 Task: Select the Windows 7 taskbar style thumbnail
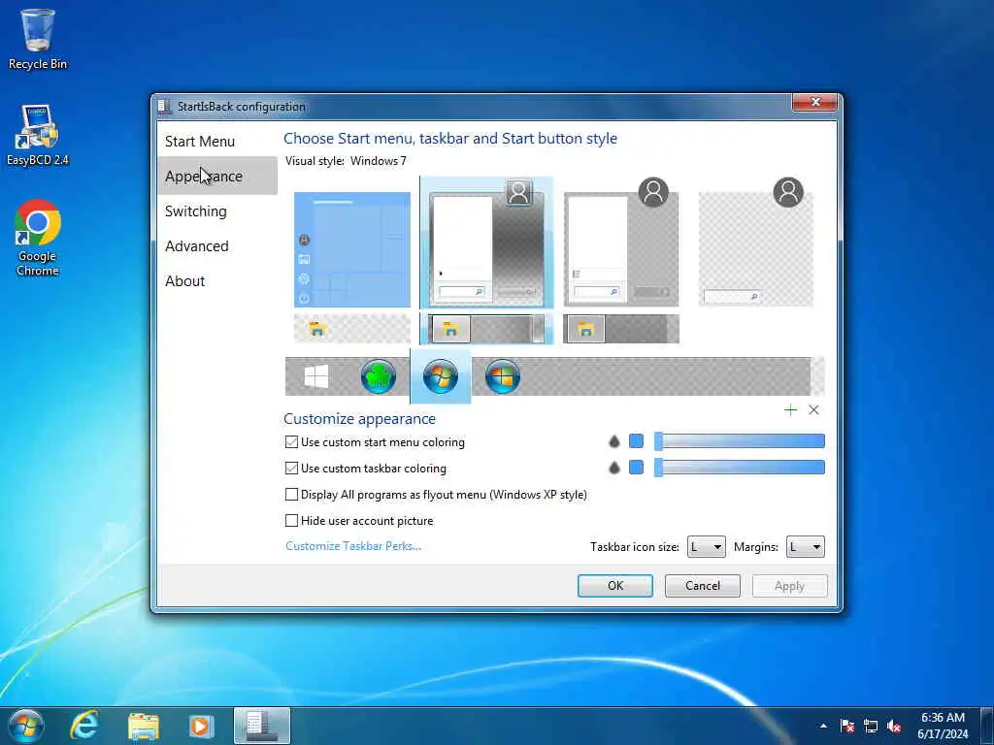(486, 329)
